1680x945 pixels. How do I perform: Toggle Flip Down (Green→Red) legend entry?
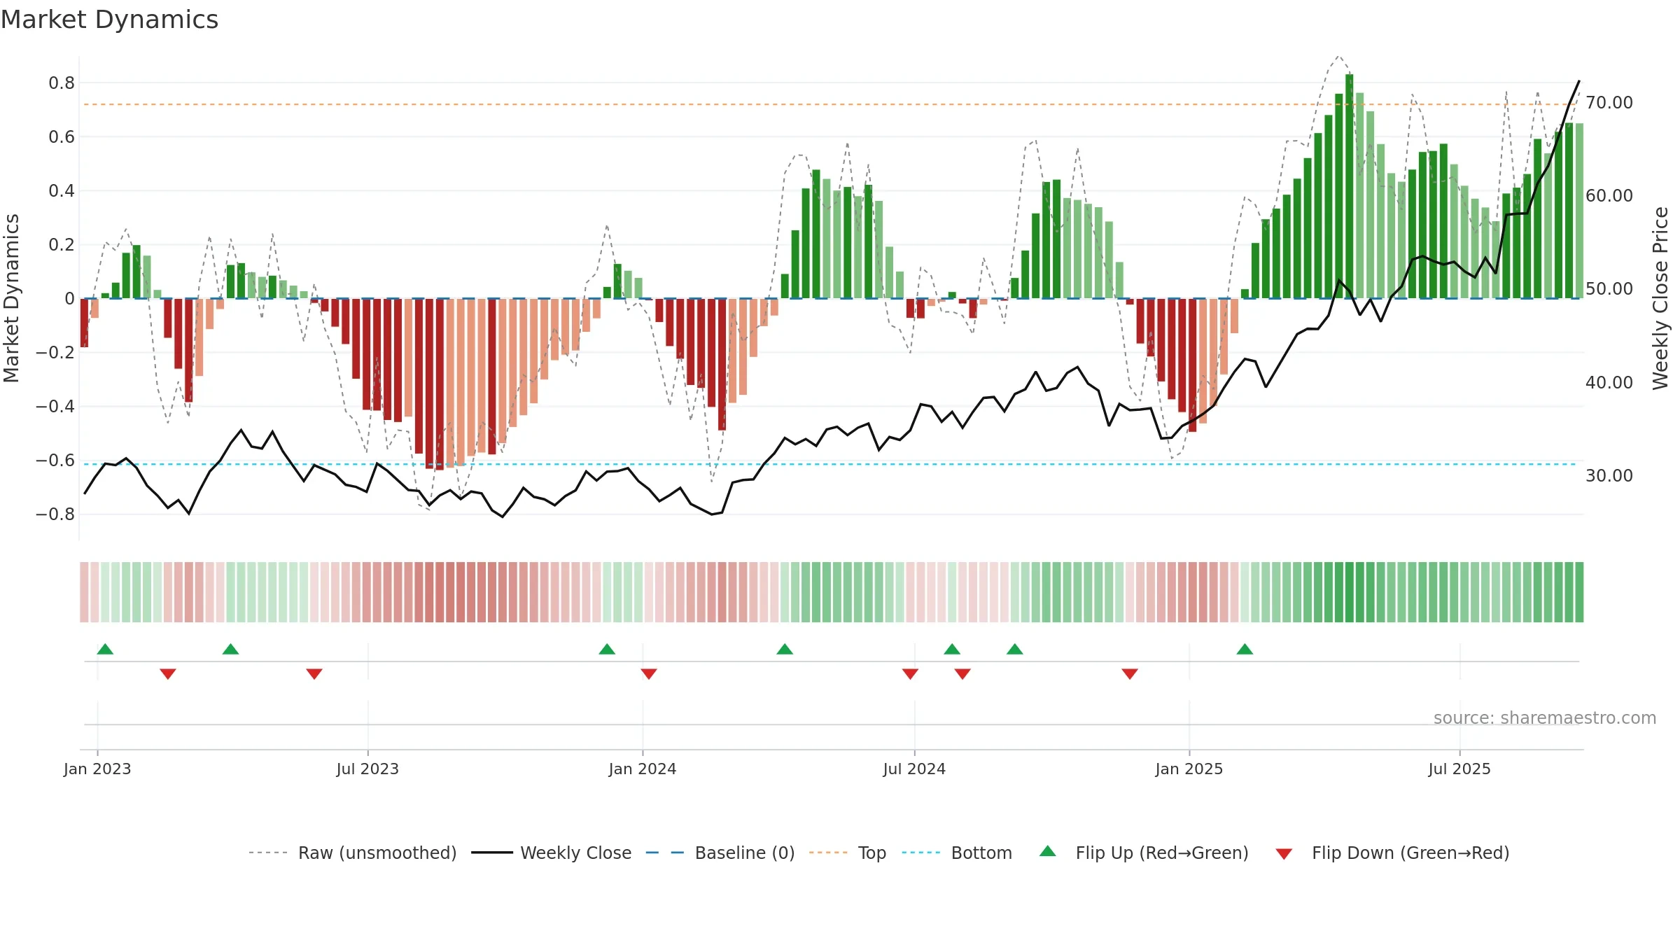1392,853
